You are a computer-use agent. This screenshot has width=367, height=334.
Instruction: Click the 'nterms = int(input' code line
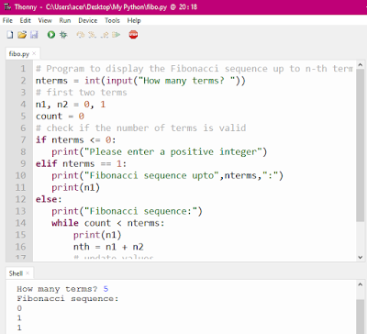tap(140, 81)
